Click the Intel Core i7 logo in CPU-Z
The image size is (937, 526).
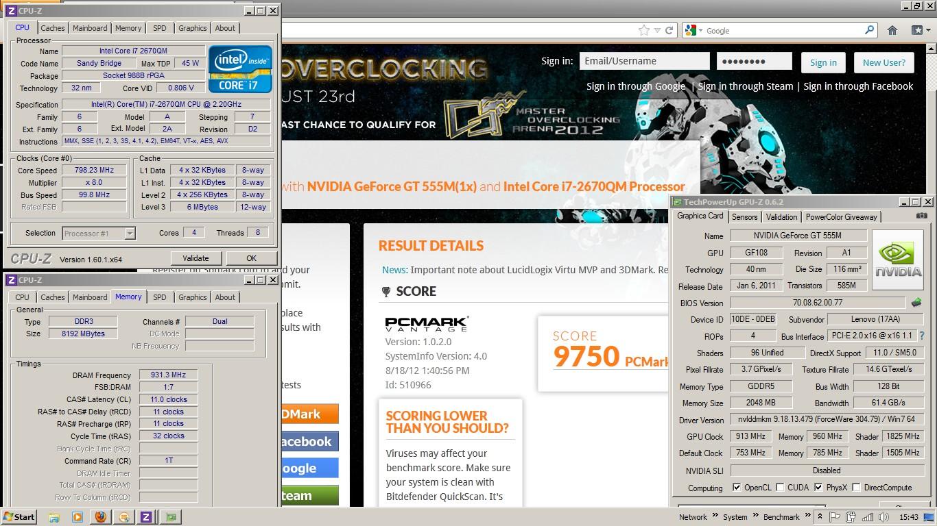240,69
